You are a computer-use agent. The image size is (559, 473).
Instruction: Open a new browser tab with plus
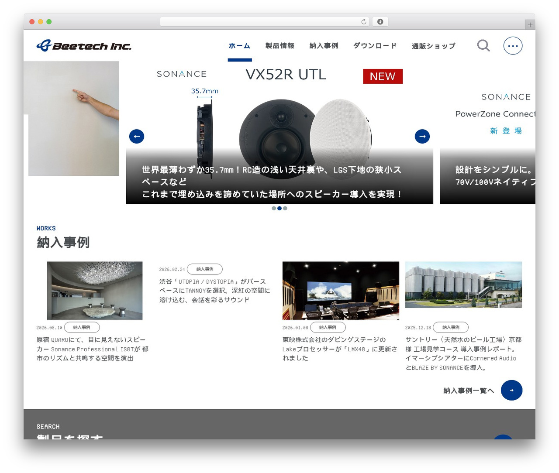pos(530,25)
